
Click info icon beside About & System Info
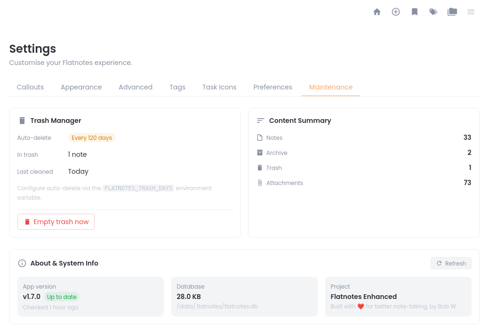tap(22, 263)
